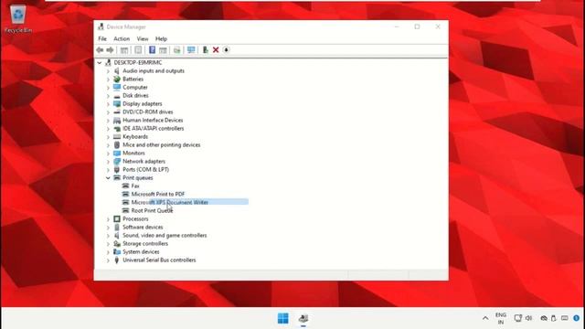Open the volume speaker tray icon

pyautogui.click(x=528, y=318)
